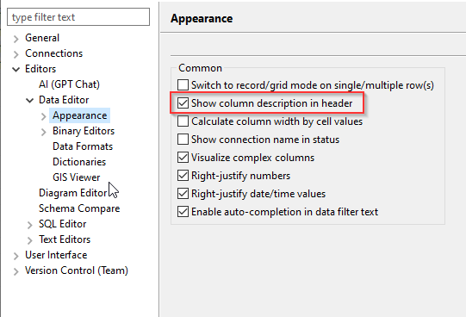The height and width of the screenshot is (317, 466).
Task: Select Data Formats in the tree
Action: click(x=83, y=146)
